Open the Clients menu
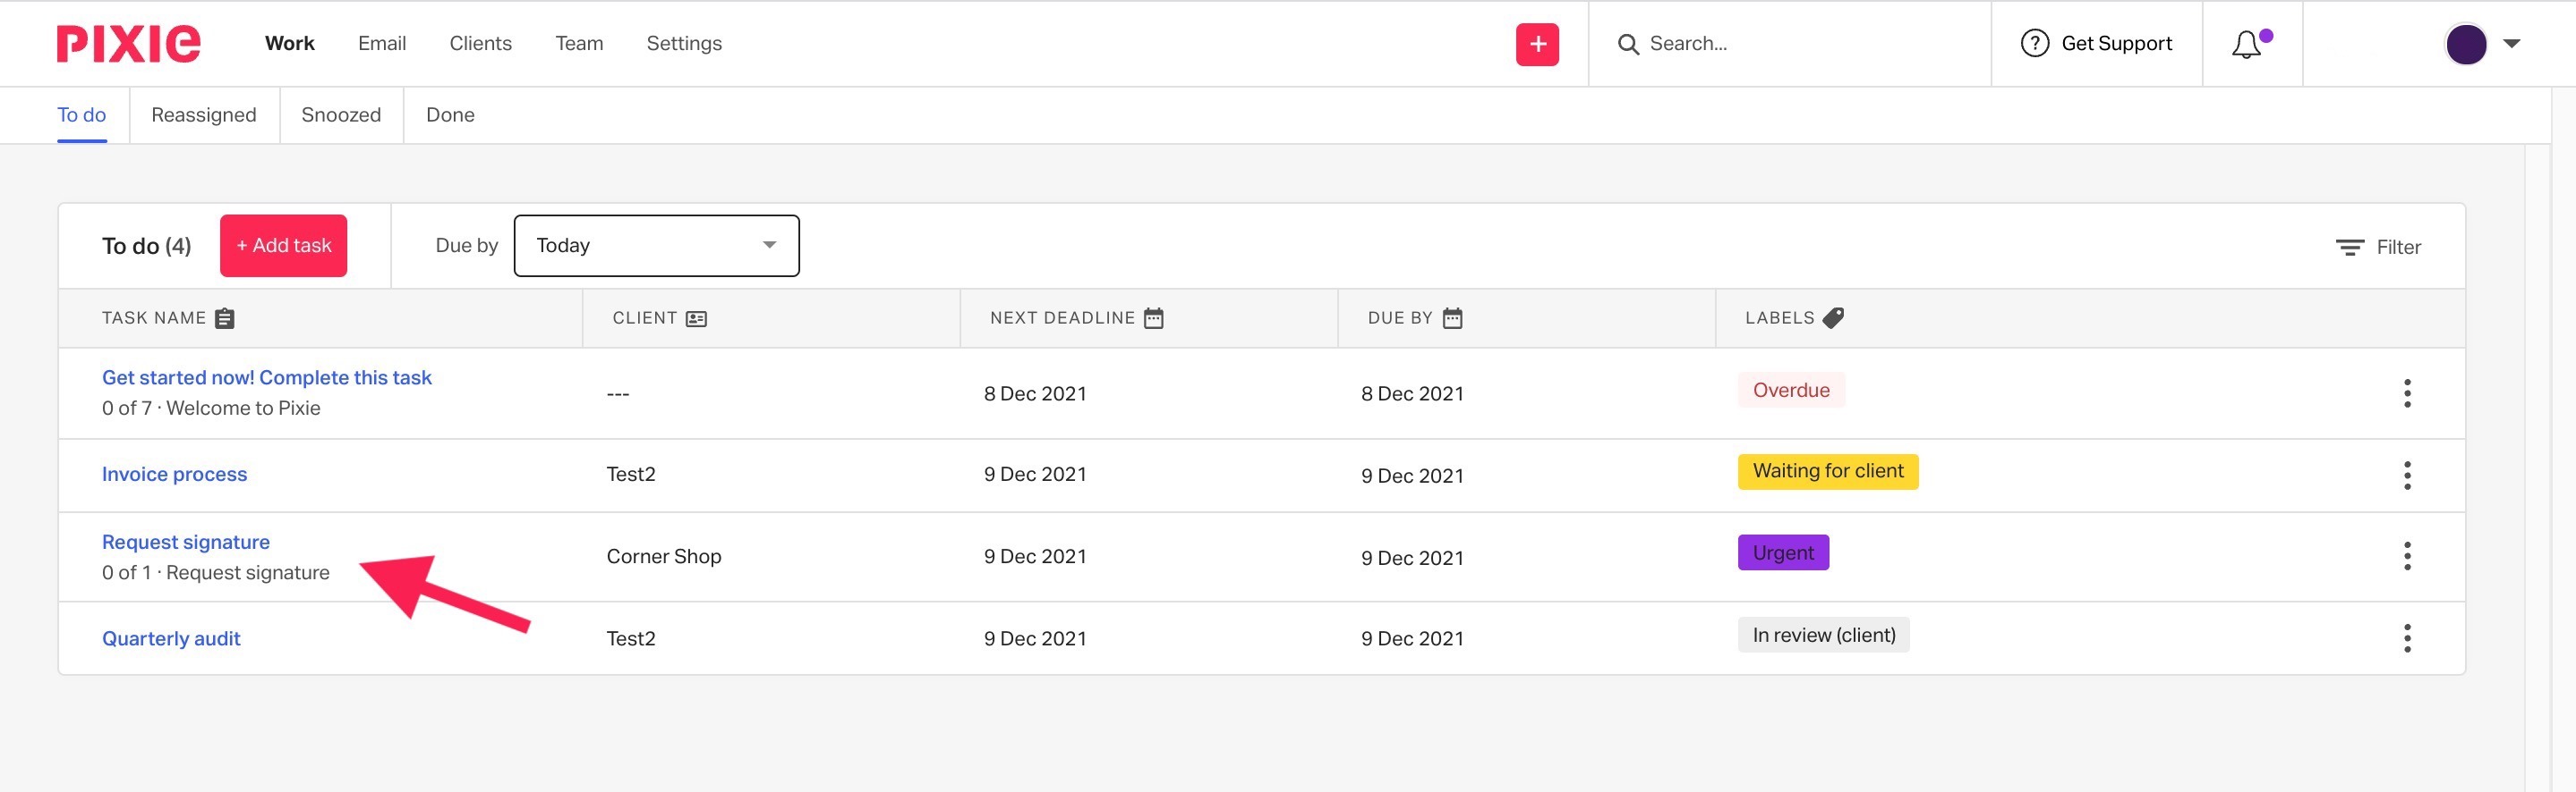This screenshot has height=792, width=2576. point(480,43)
